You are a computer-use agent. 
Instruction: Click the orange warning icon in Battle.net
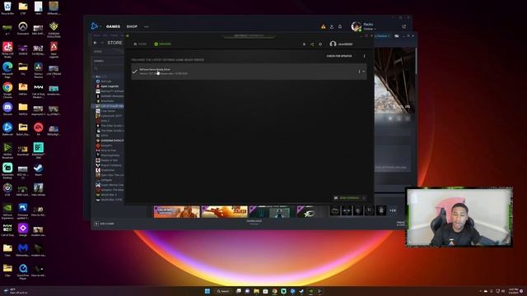point(324,26)
